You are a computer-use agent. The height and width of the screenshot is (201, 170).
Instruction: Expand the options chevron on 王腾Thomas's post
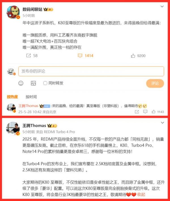pyautogui.click(x=162, y=123)
